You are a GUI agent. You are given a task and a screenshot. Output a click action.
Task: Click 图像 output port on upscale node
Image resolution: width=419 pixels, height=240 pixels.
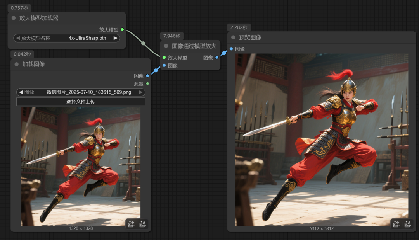217,58
